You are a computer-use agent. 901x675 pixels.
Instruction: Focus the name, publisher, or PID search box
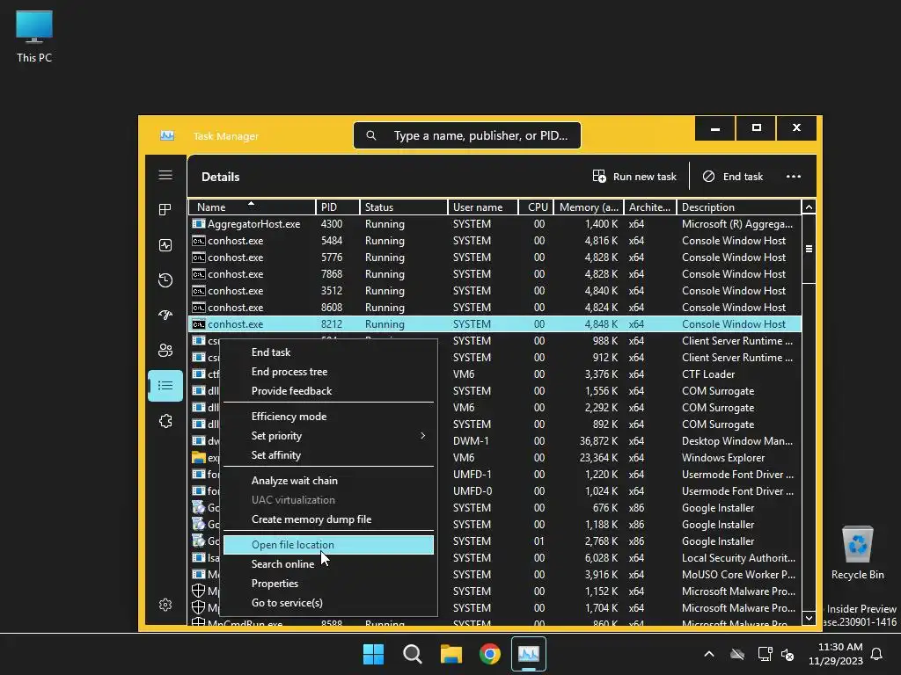[x=467, y=135]
